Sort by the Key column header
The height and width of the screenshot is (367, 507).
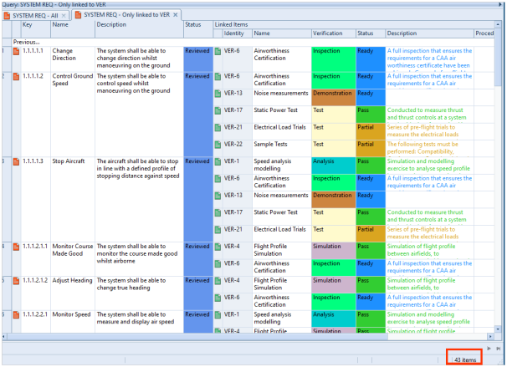[x=36, y=29]
